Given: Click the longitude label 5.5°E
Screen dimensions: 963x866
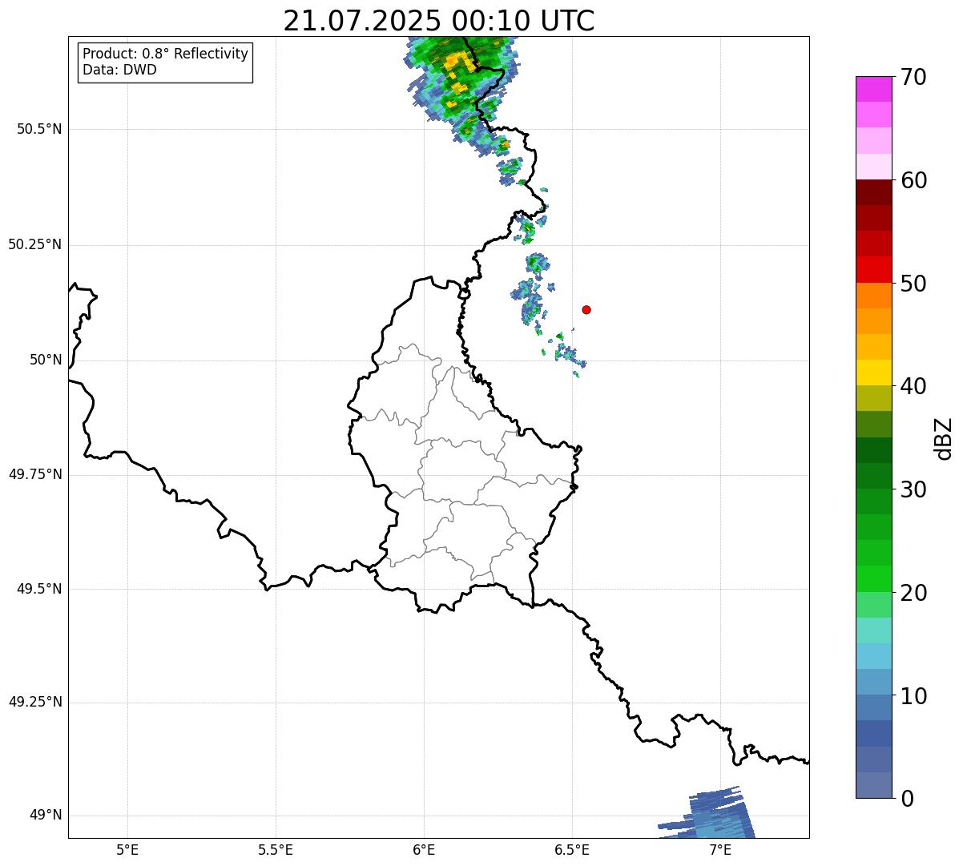Looking at the screenshot, I should tap(276, 849).
